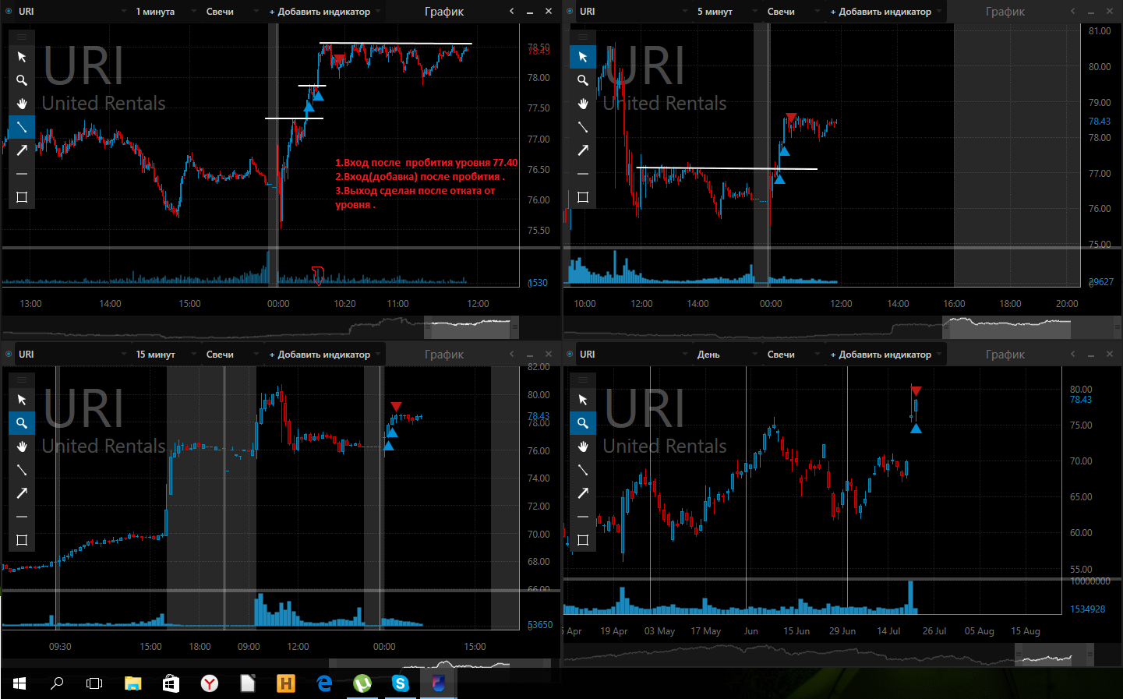Image resolution: width=1123 pixels, height=699 pixels.
Task: Toggle the link circle in 1 минута chart header
Action: [x=9, y=12]
